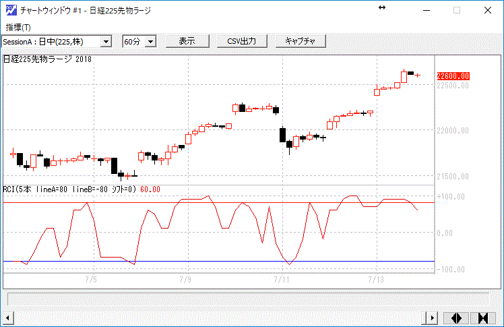This screenshot has height=327, width=504.
Task: Click the scroll right arrow button
Action: 433,318
